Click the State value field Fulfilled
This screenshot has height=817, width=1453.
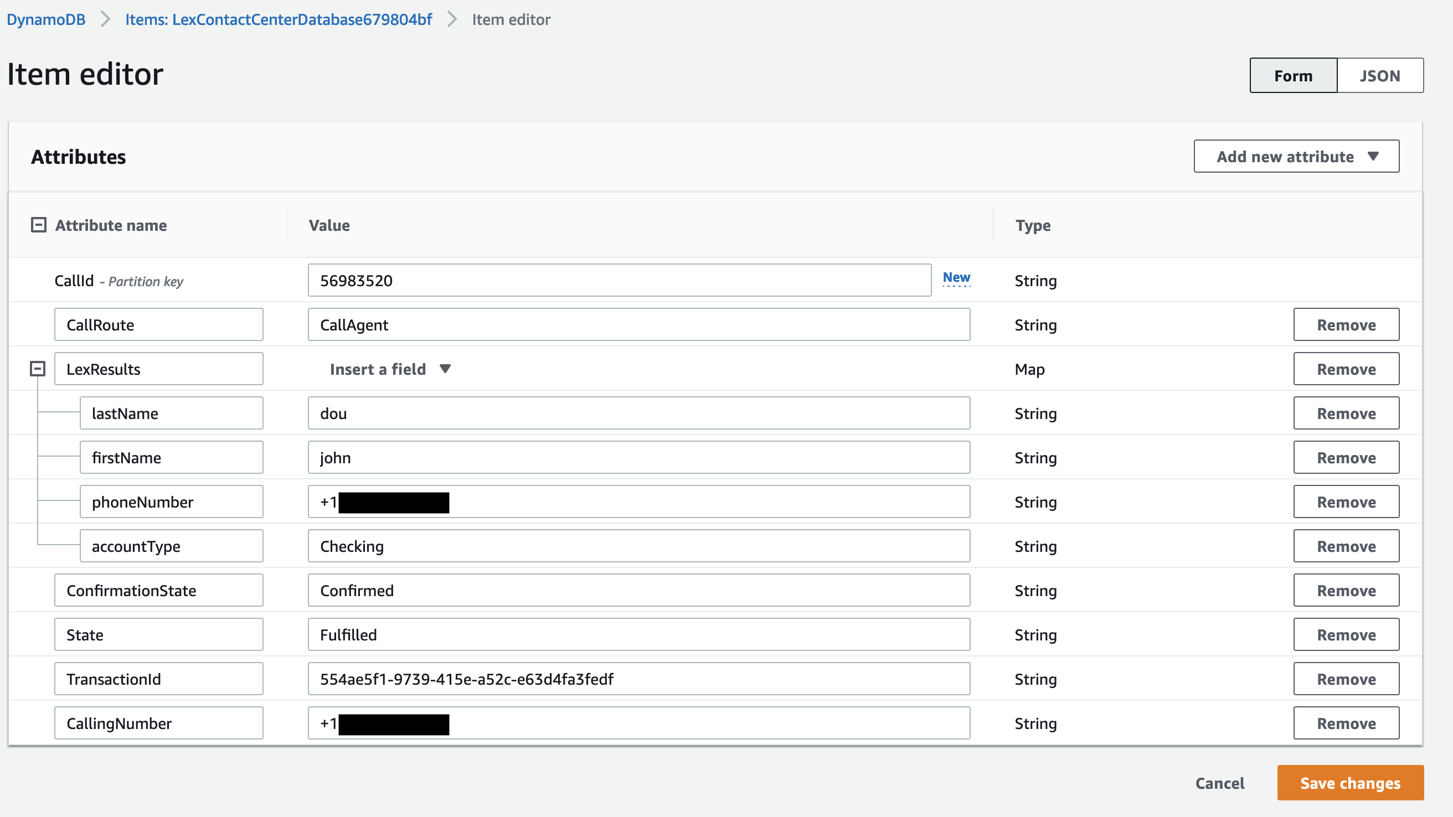point(638,635)
